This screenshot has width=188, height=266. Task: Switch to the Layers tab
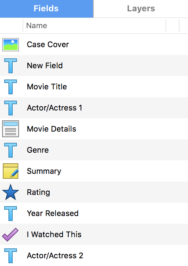[x=141, y=9]
